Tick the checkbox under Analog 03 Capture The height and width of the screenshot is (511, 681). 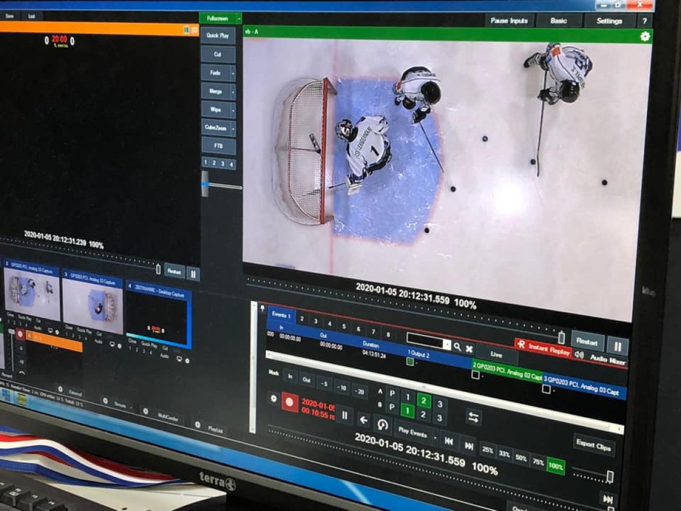(547, 389)
